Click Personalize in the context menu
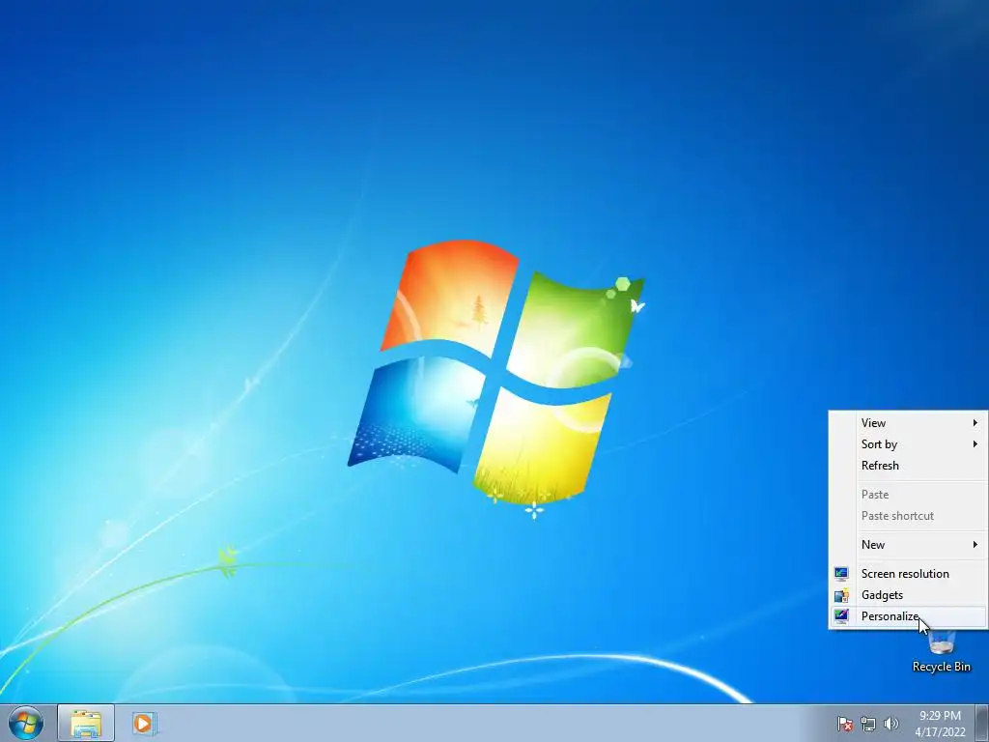989x742 pixels. pyautogui.click(x=908, y=616)
